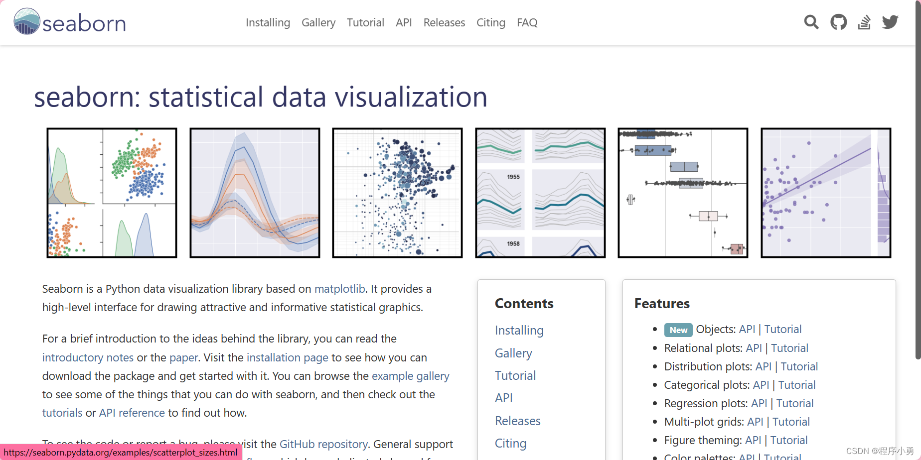Open the purple regression jointplot thumbnail

click(826, 193)
